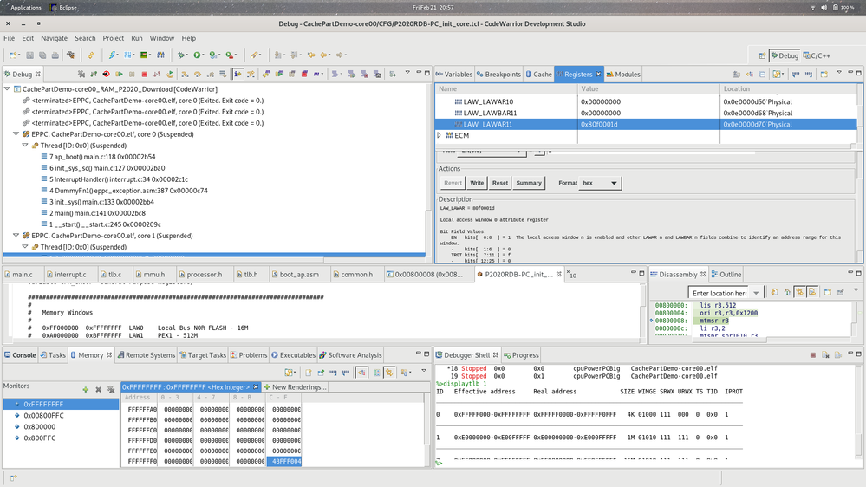Viewport: 866px width, 487px height.
Task: Click the Print icon in main toolbar
Action: click(55, 55)
